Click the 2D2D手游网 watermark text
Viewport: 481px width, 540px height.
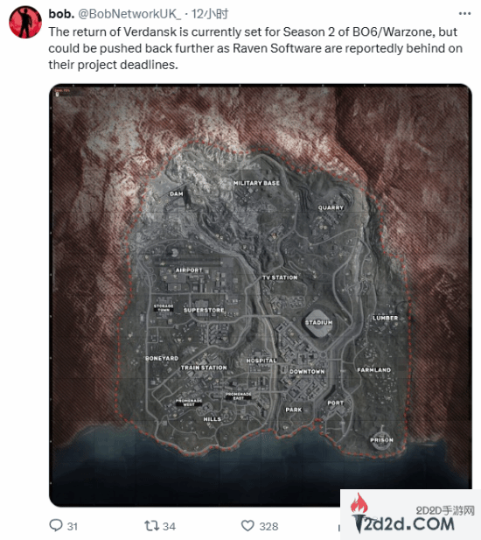(x=445, y=510)
